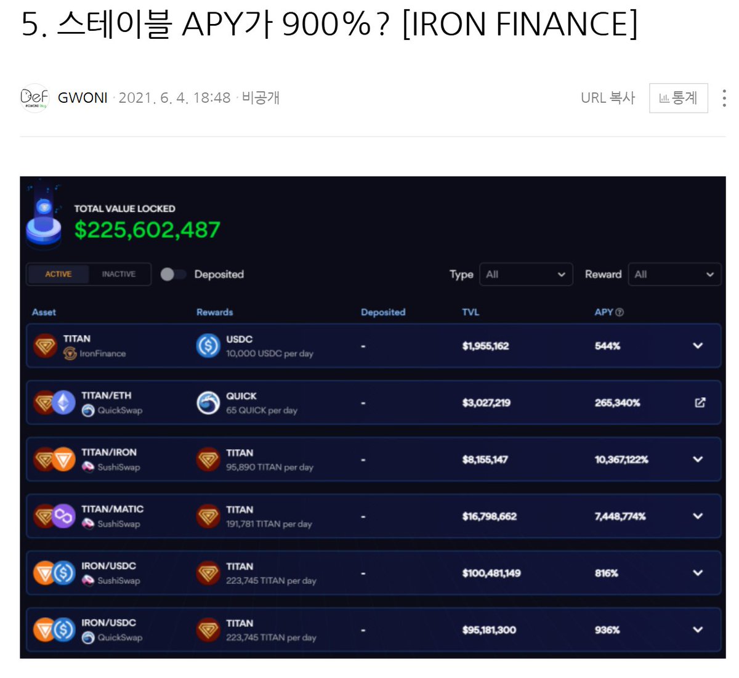Click the IronFinance logo under TITAN

[x=68, y=353]
